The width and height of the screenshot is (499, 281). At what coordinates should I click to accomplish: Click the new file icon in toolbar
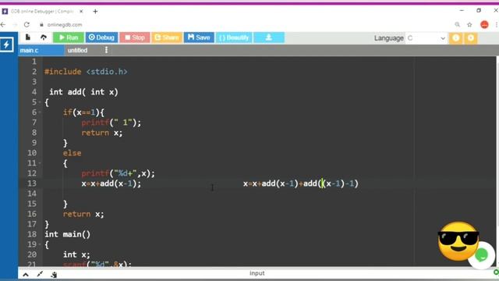[x=28, y=37]
